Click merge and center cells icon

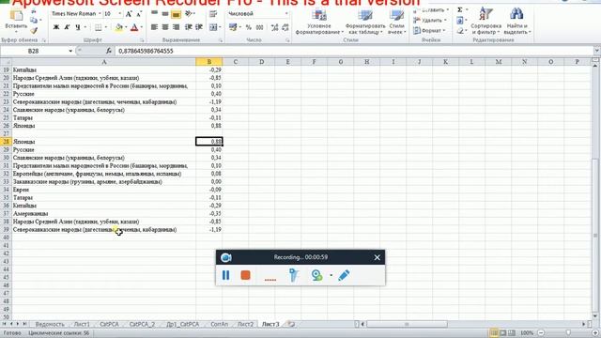click(x=213, y=27)
